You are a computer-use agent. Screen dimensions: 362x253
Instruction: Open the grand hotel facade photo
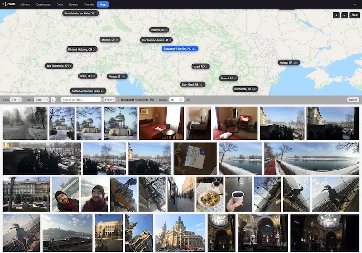point(26,194)
